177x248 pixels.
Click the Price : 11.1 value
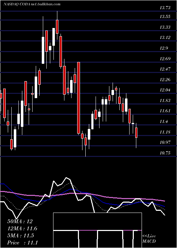click(22, 243)
